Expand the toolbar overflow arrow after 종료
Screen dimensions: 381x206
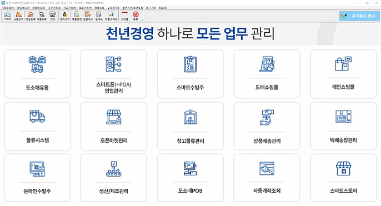click(143, 20)
